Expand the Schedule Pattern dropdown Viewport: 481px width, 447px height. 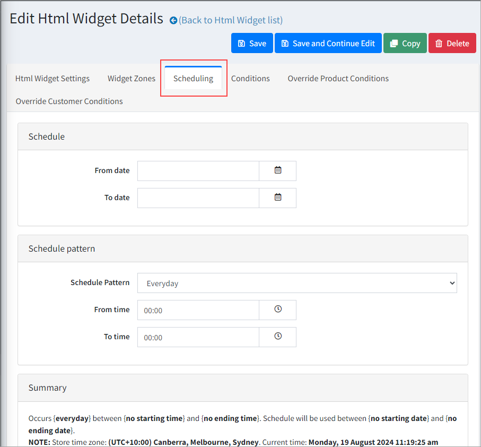296,283
